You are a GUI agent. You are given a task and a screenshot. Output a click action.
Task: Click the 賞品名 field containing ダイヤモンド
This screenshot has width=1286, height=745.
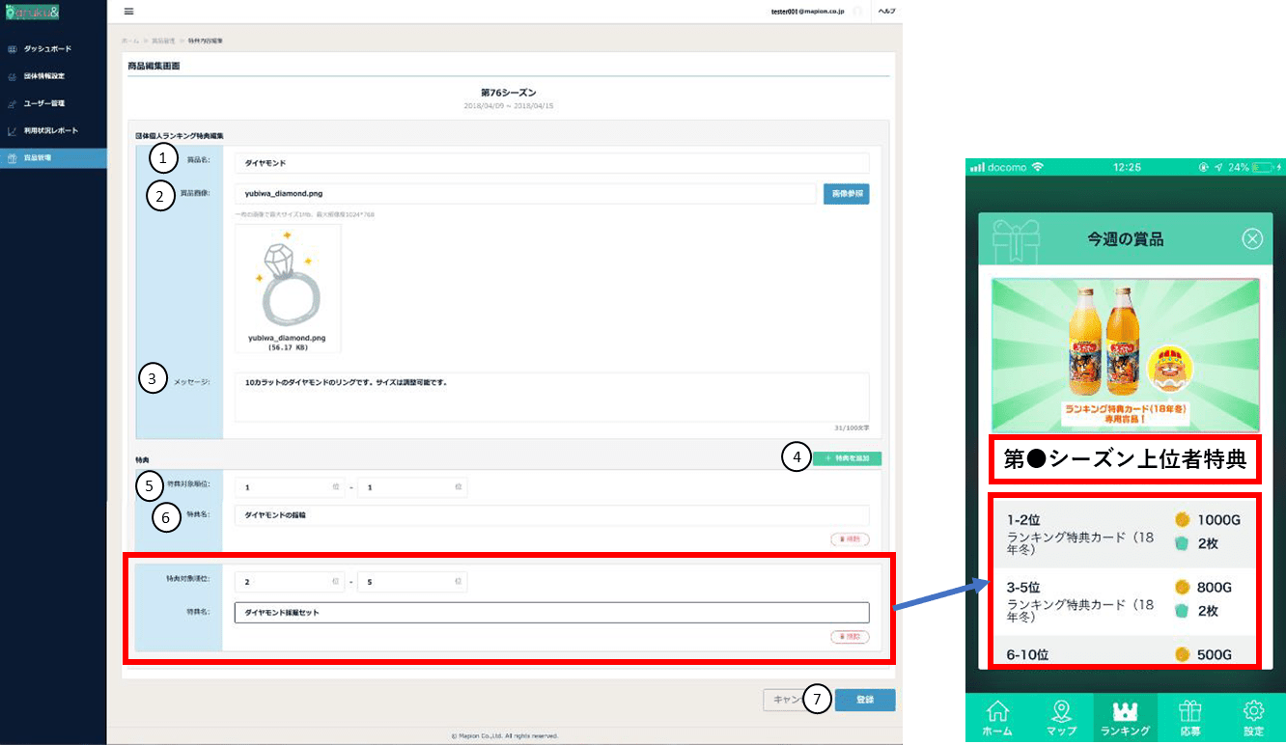(x=550, y=163)
